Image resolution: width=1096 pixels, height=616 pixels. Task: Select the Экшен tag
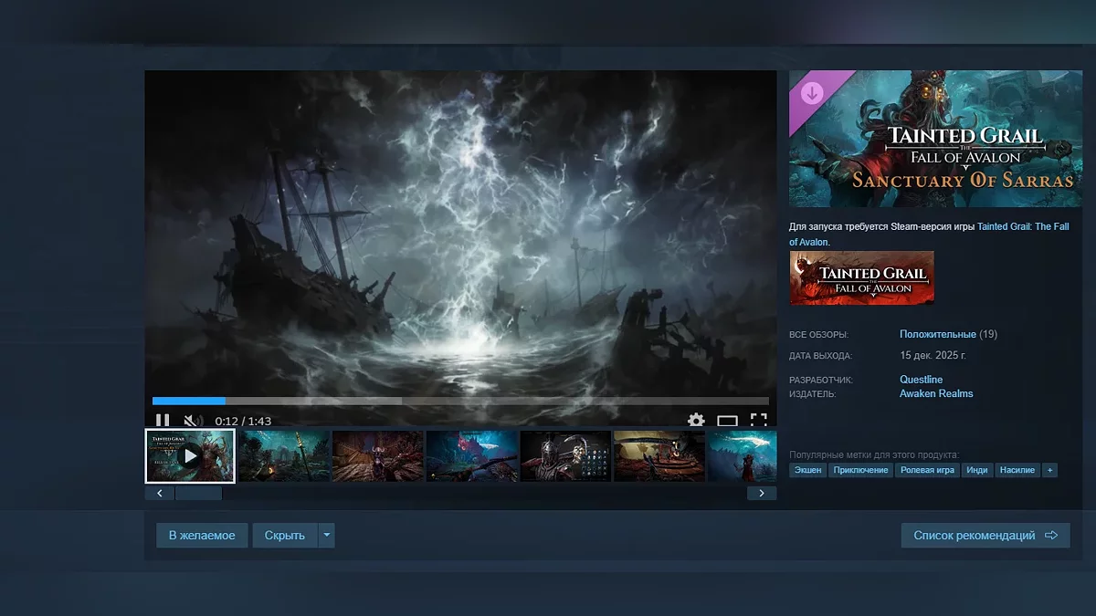[x=807, y=470]
